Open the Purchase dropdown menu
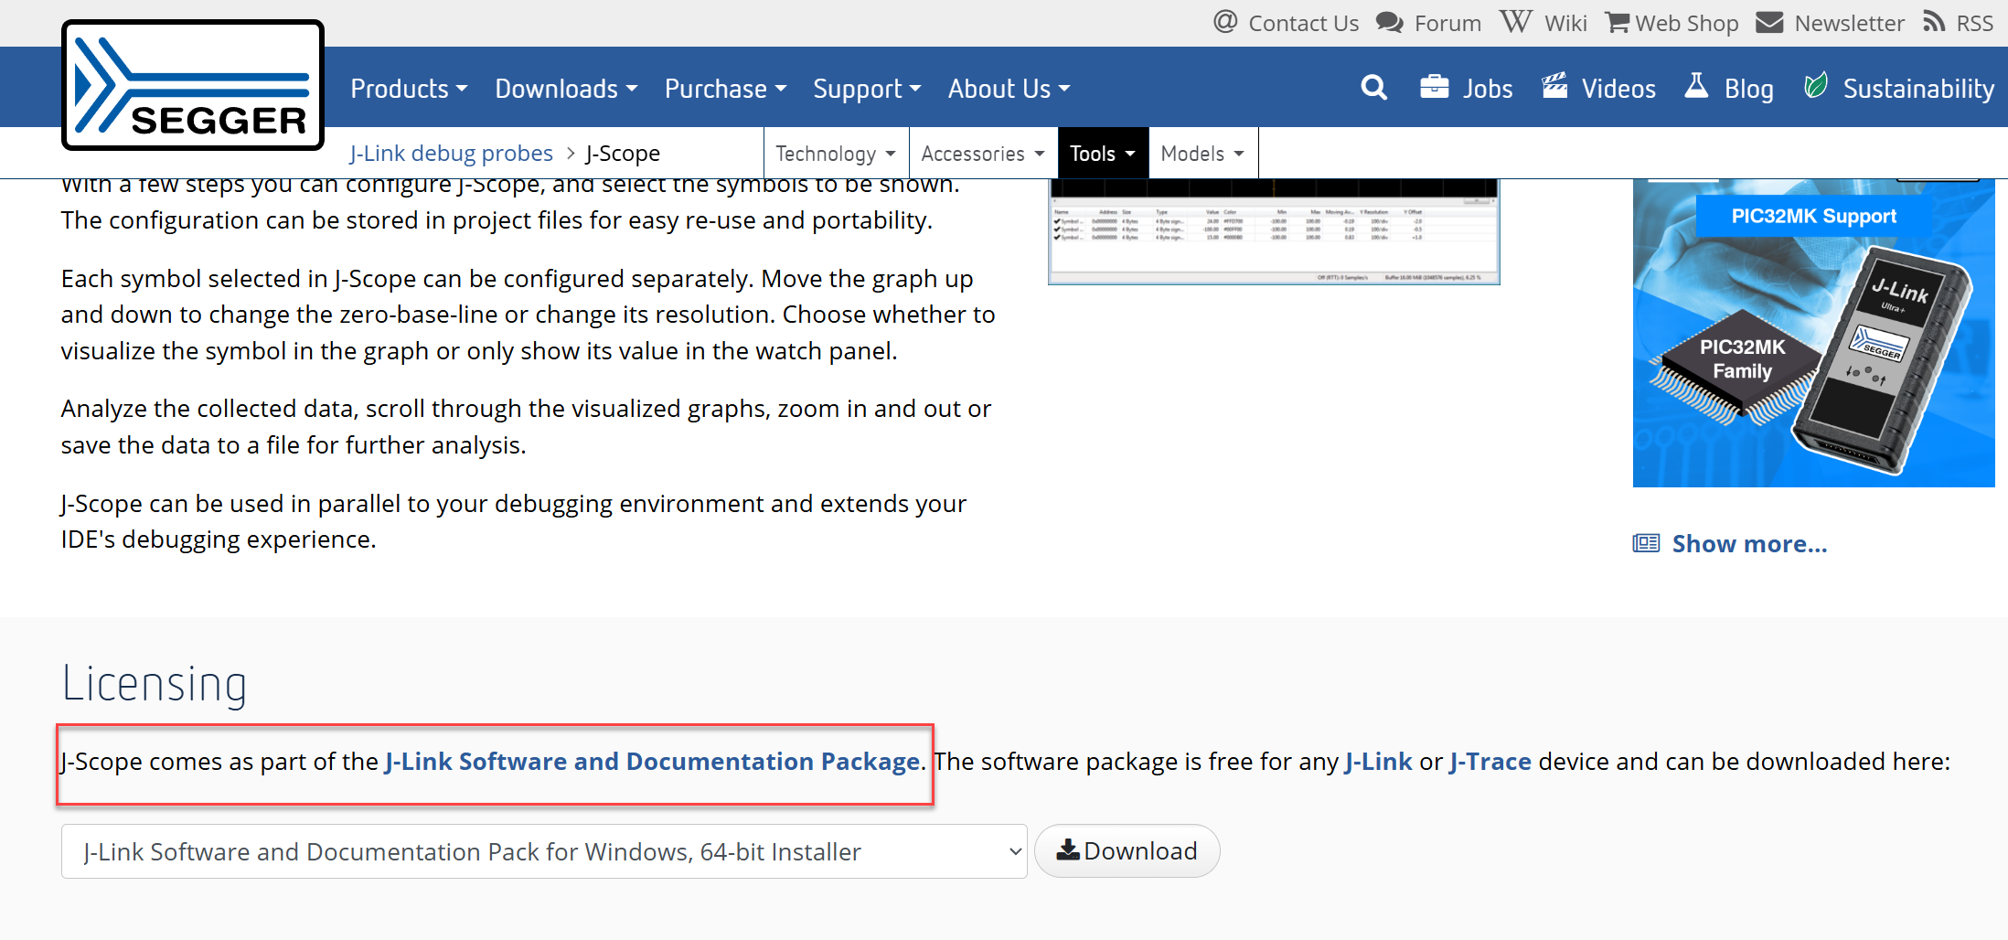2008x940 pixels. 725,89
